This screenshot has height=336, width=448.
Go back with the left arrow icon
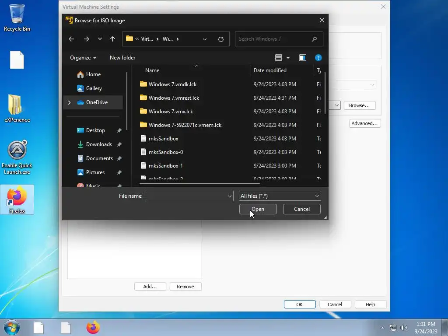coord(71,39)
